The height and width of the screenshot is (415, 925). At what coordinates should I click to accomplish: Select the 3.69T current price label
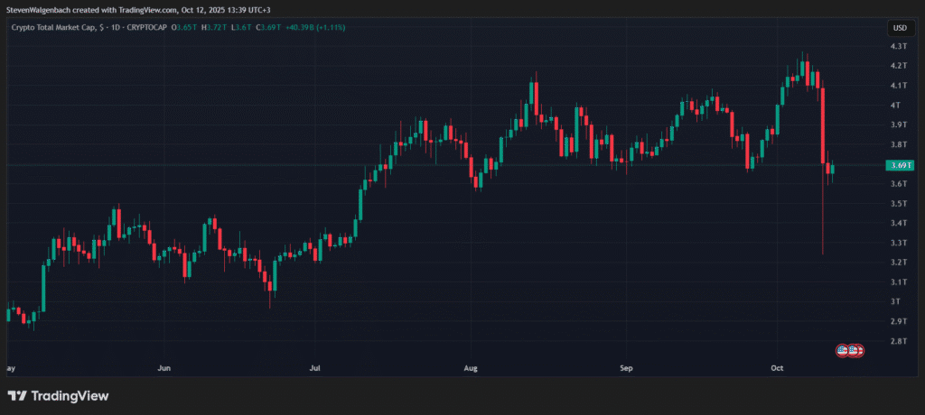(x=901, y=165)
